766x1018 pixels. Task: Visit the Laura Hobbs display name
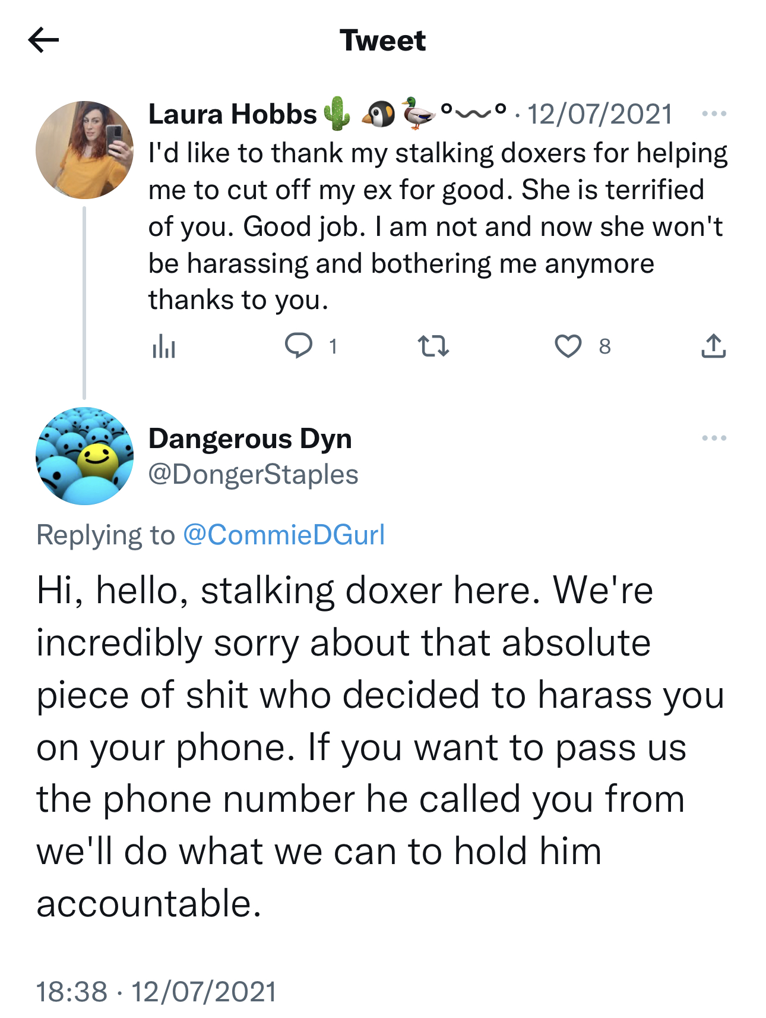pos(232,114)
